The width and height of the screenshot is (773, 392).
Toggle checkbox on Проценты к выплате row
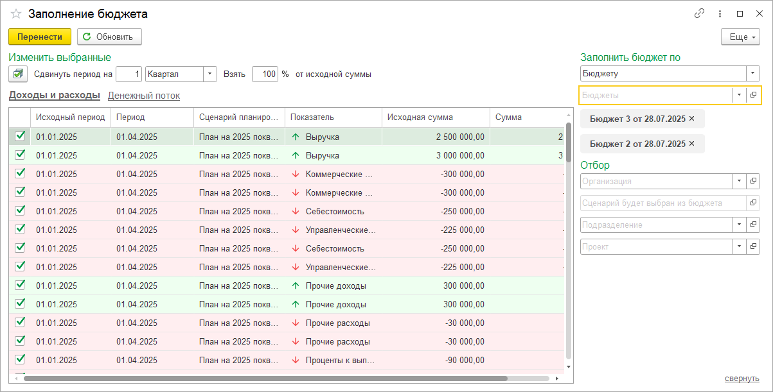point(20,359)
